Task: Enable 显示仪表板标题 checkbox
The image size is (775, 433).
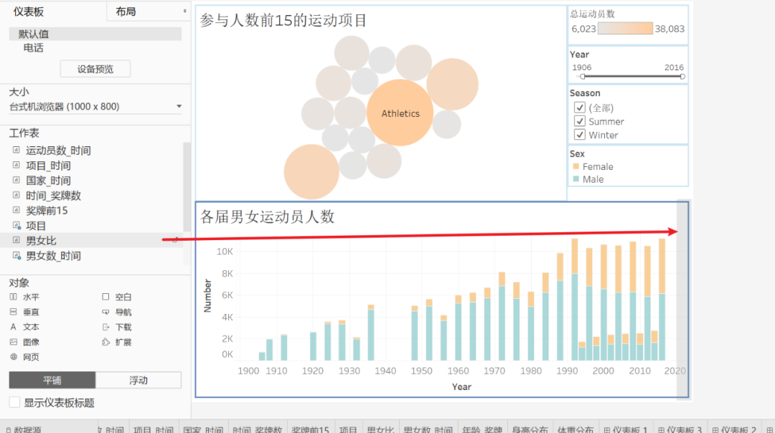Action: tap(15, 402)
